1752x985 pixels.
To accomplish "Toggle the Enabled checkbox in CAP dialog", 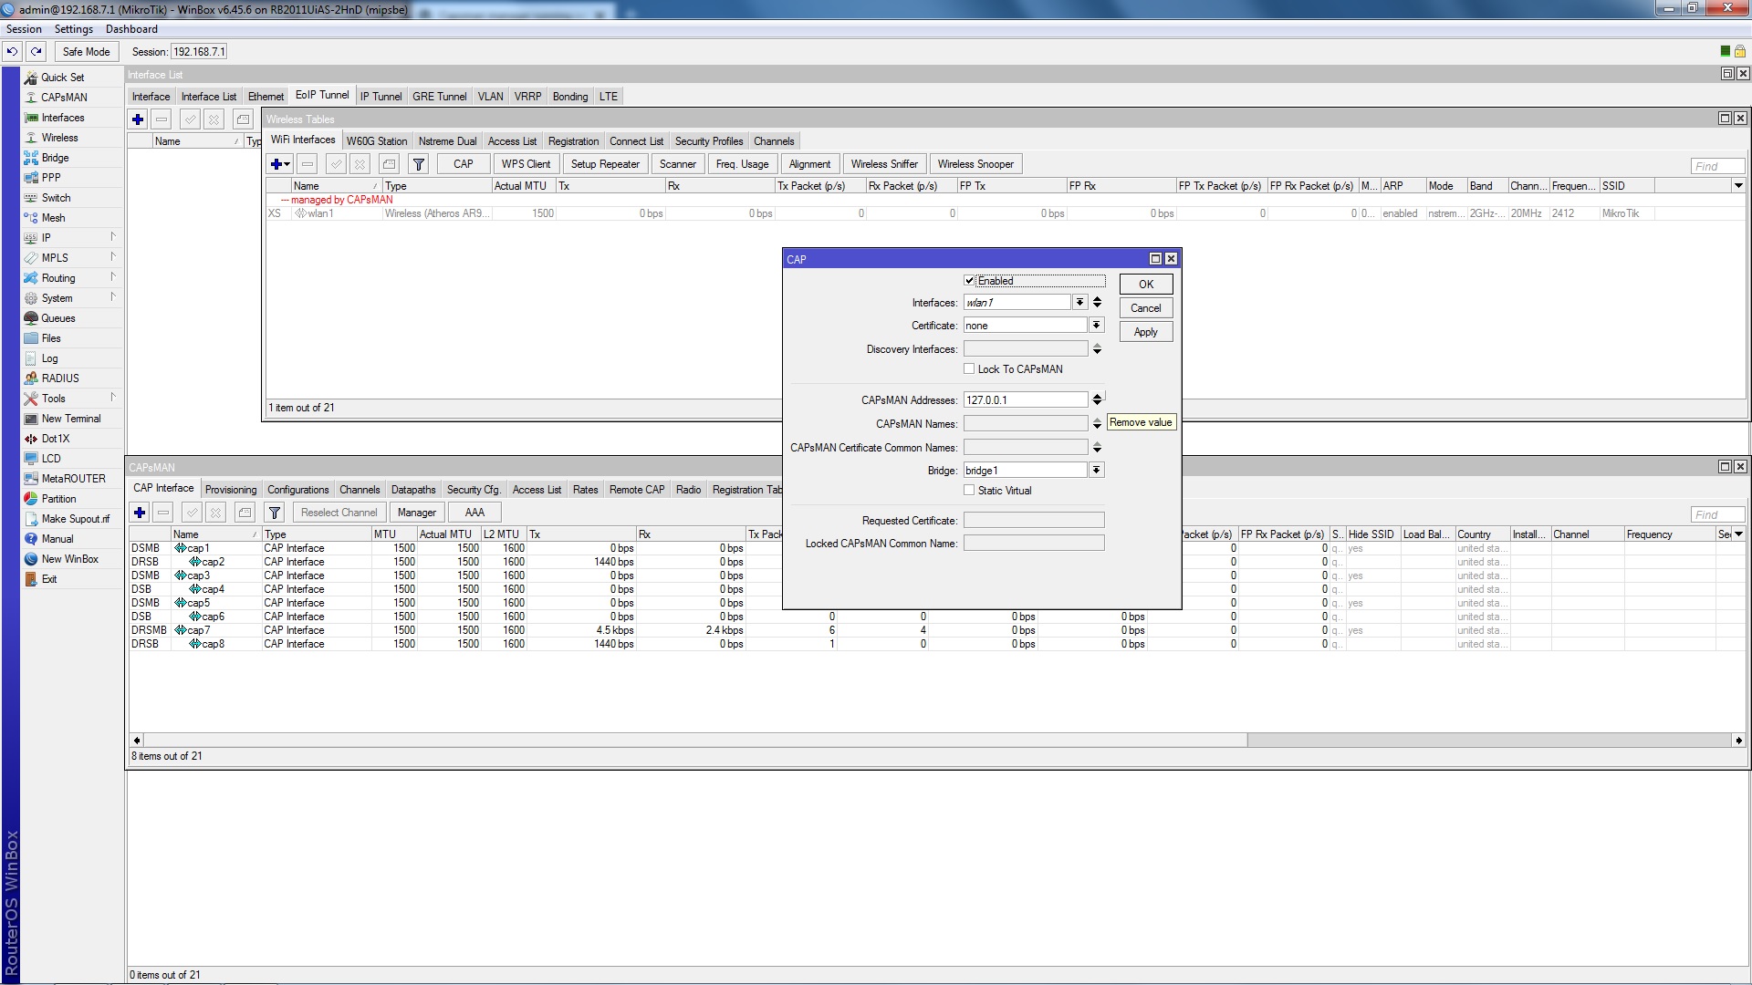I will [969, 281].
